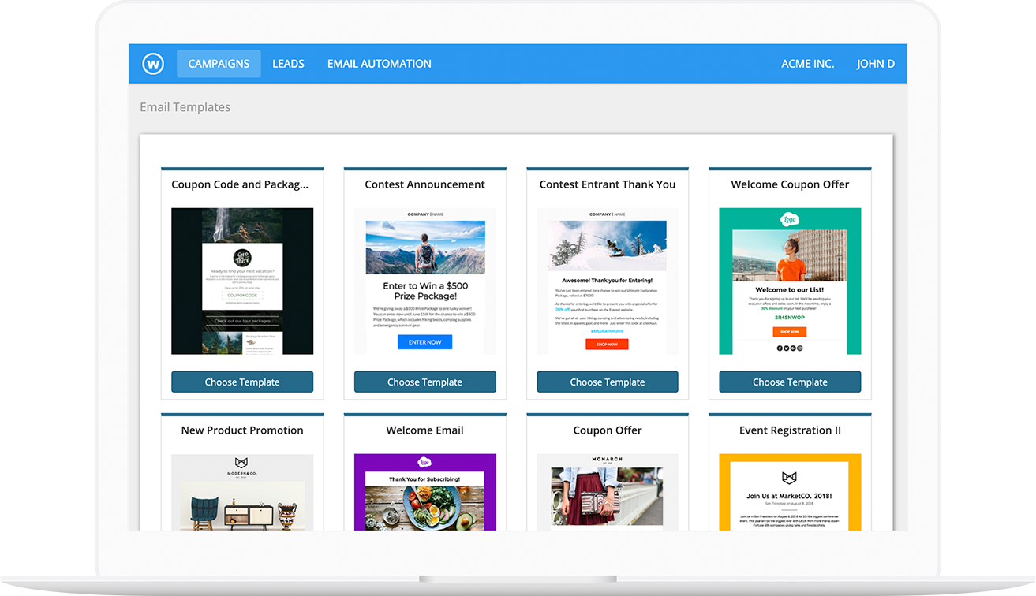Click the Email Templates heading
Image resolution: width=1036 pixels, height=596 pixels.
[185, 107]
